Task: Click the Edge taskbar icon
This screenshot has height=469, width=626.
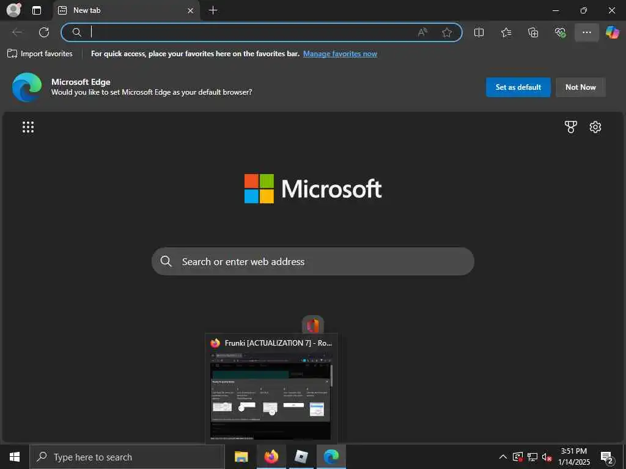Action: tap(331, 457)
